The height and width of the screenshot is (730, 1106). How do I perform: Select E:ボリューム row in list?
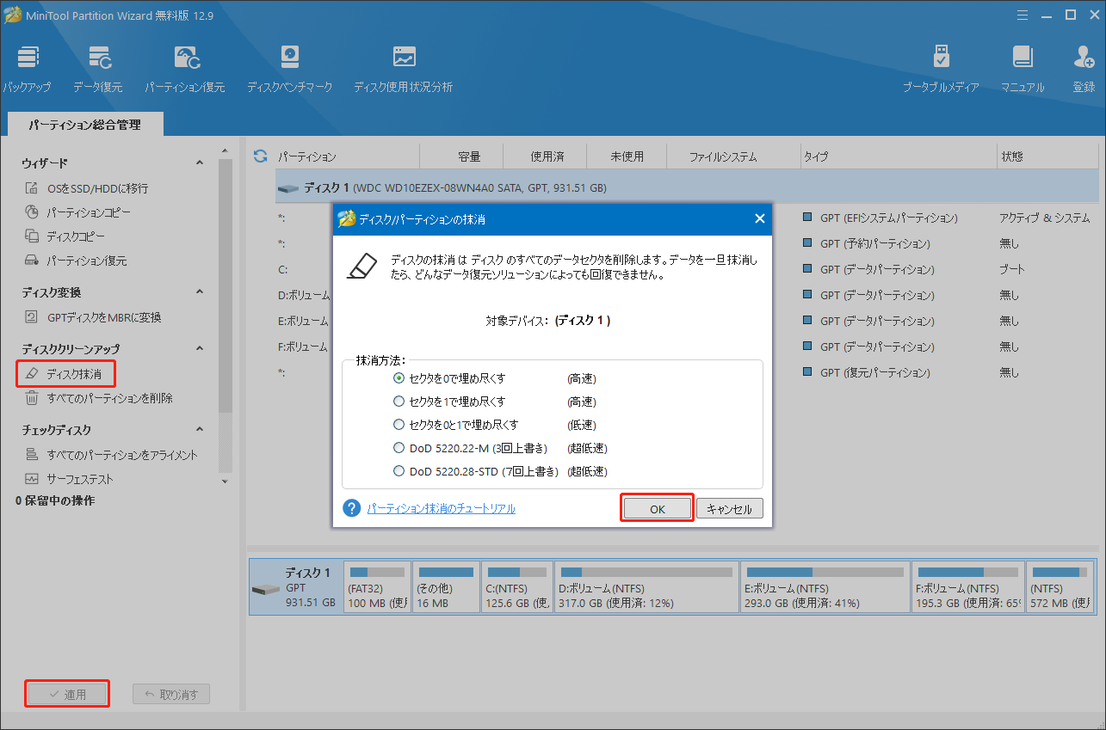[303, 321]
